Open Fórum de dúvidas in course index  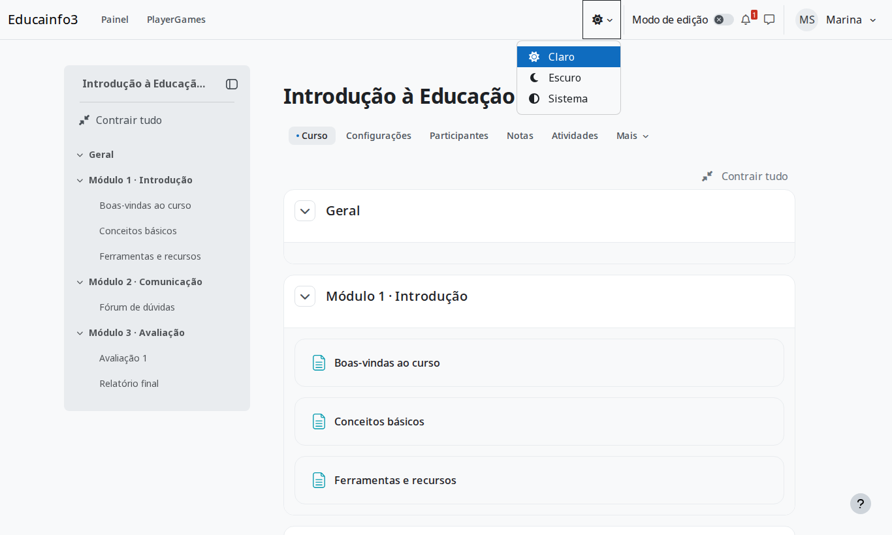137,307
